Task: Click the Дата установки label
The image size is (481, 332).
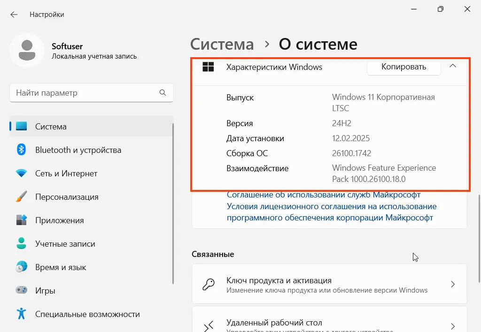Action: [x=255, y=138]
